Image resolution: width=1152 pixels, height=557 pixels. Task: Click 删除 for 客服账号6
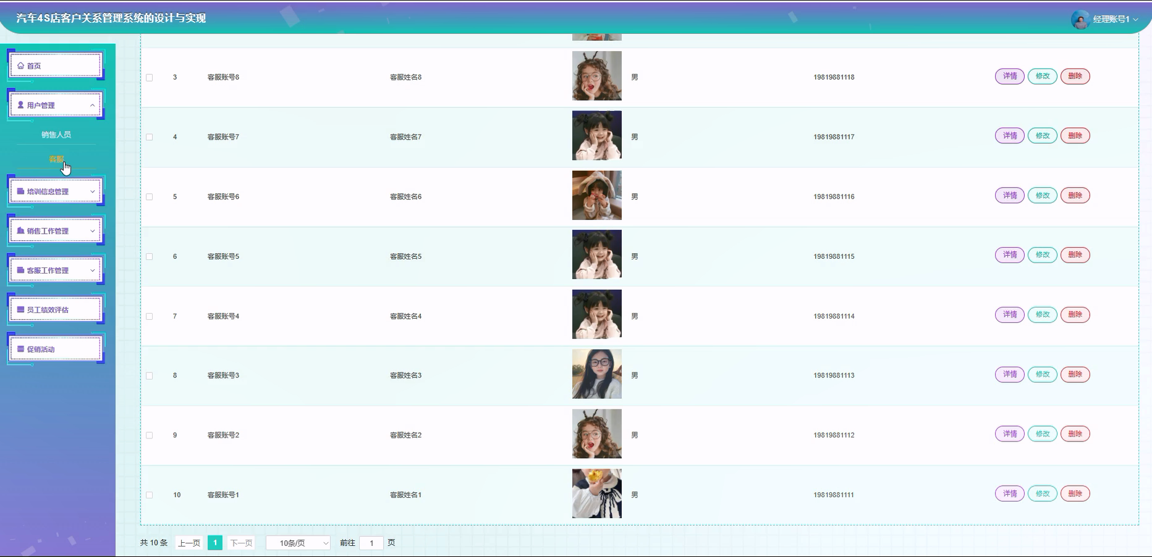tap(1075, 195)
